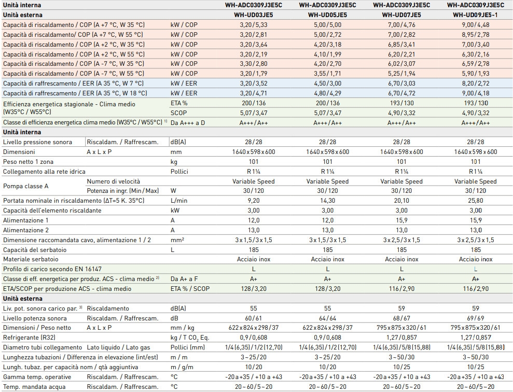Select the "Profilo di carico secondo EN 16147" label
Screen dimensions: 513x392
pos(52,269)
